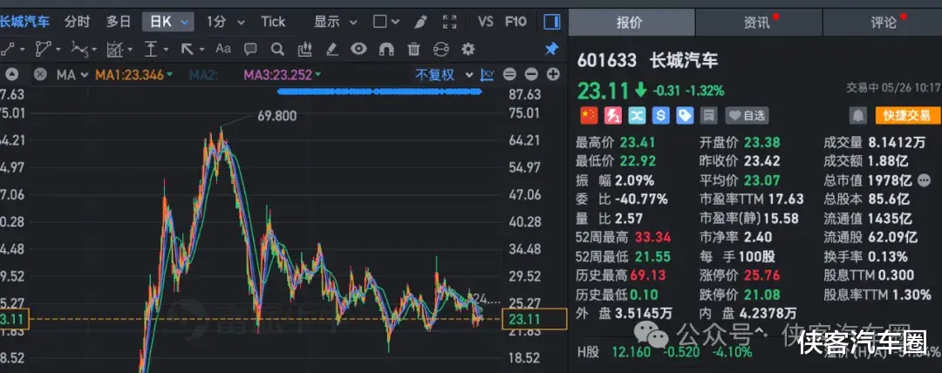Click the teal Stock Connect icon
Viewport: 942px width, 373px height.
coord(637,115)
